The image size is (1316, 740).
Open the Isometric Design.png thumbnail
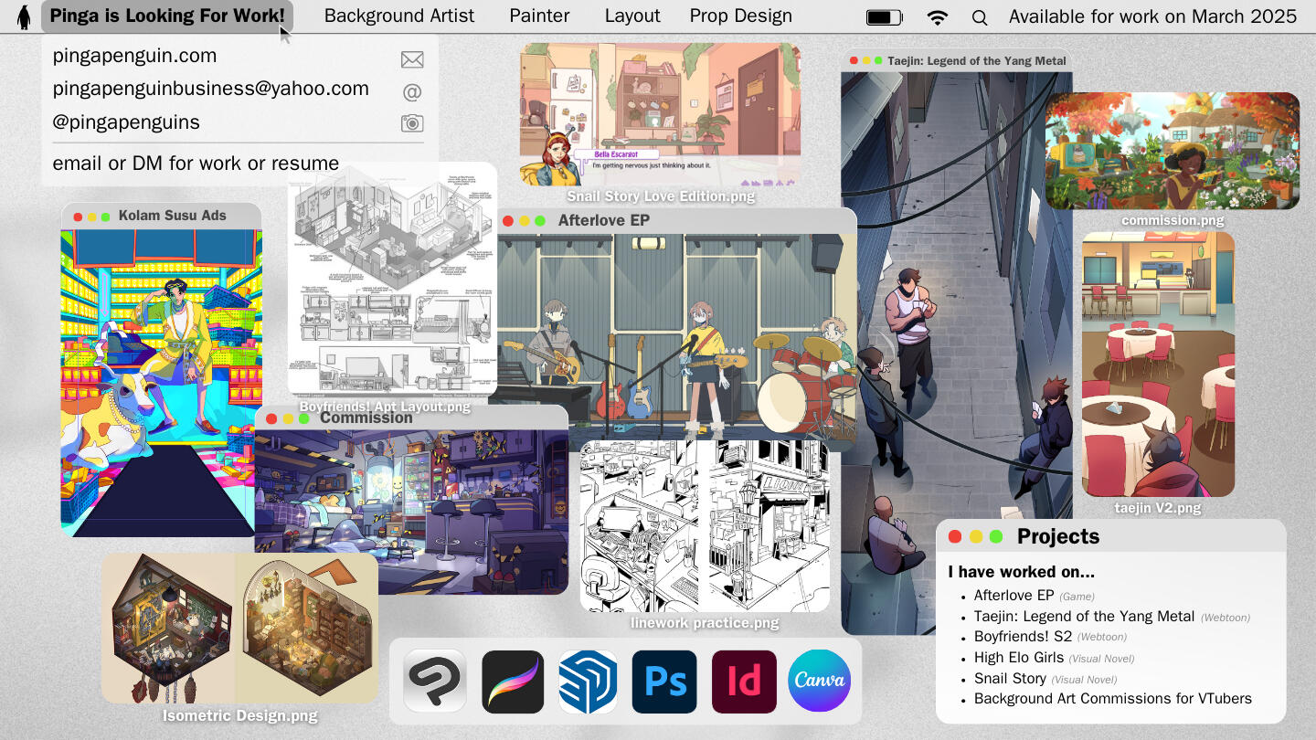(239, 629)
